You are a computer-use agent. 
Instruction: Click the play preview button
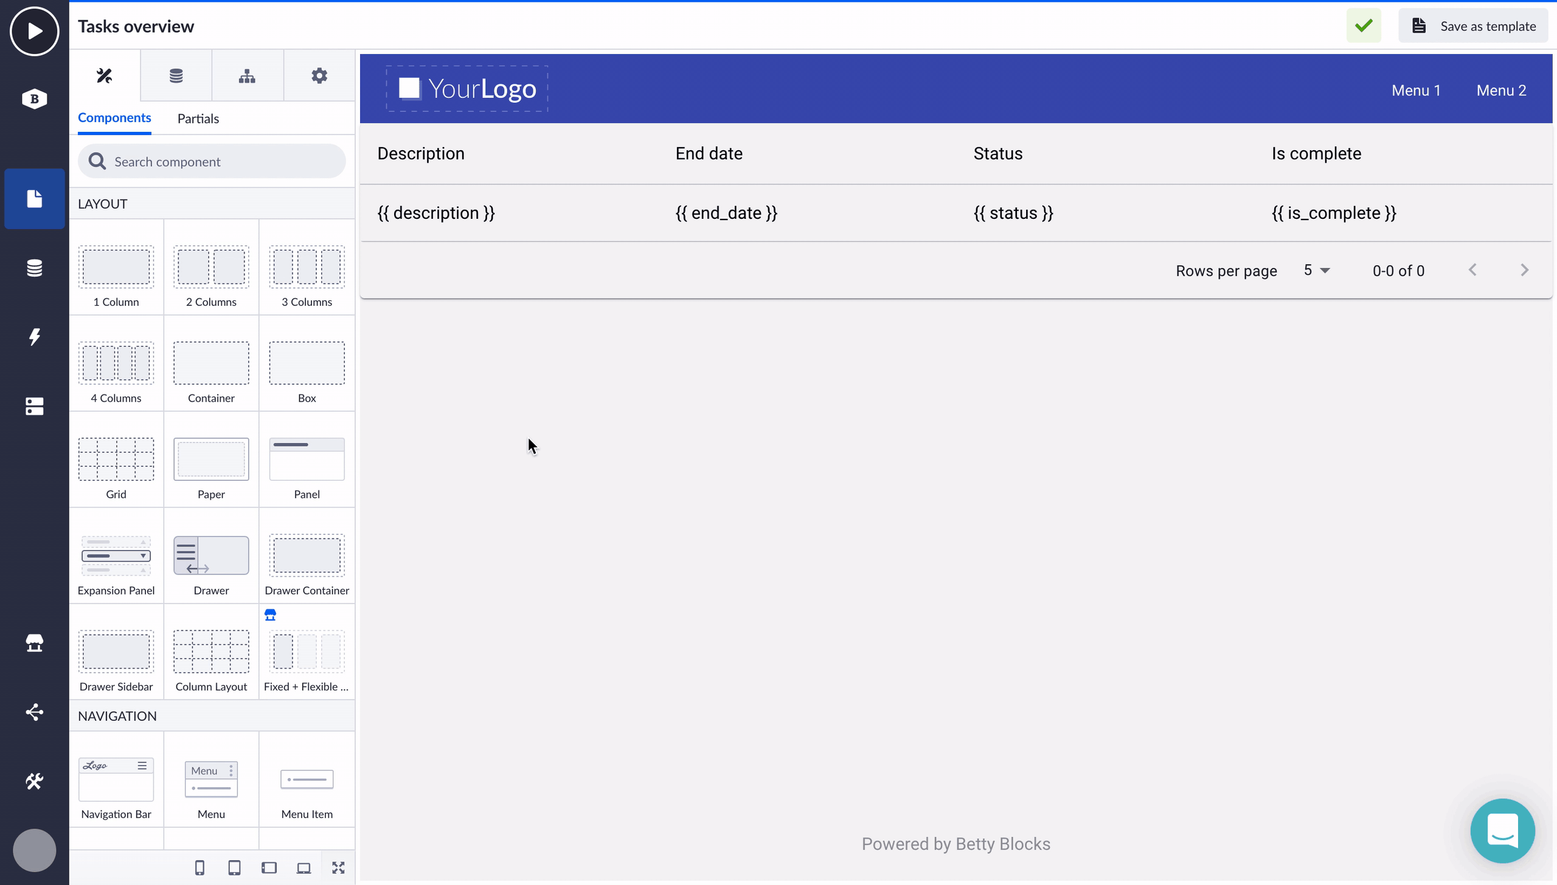tap(34, 30)
